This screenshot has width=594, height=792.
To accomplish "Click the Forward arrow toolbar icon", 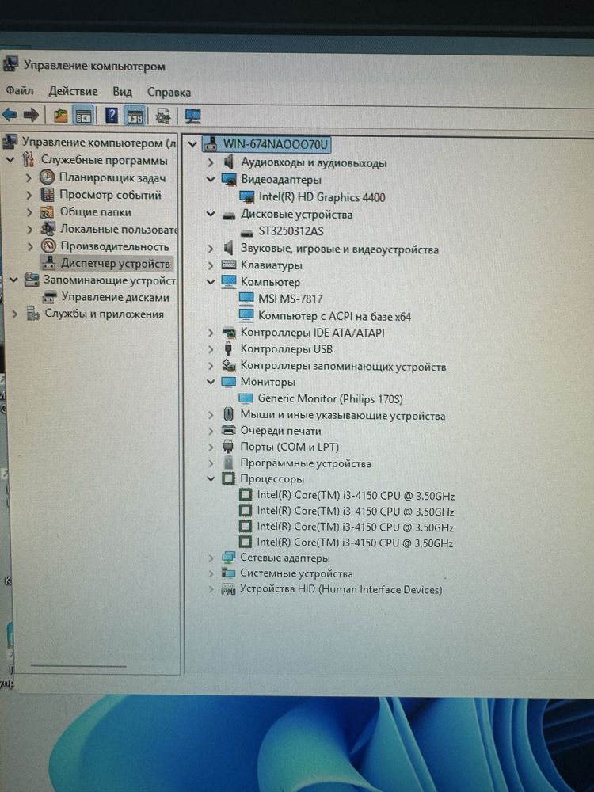I will tap(32, 115).
